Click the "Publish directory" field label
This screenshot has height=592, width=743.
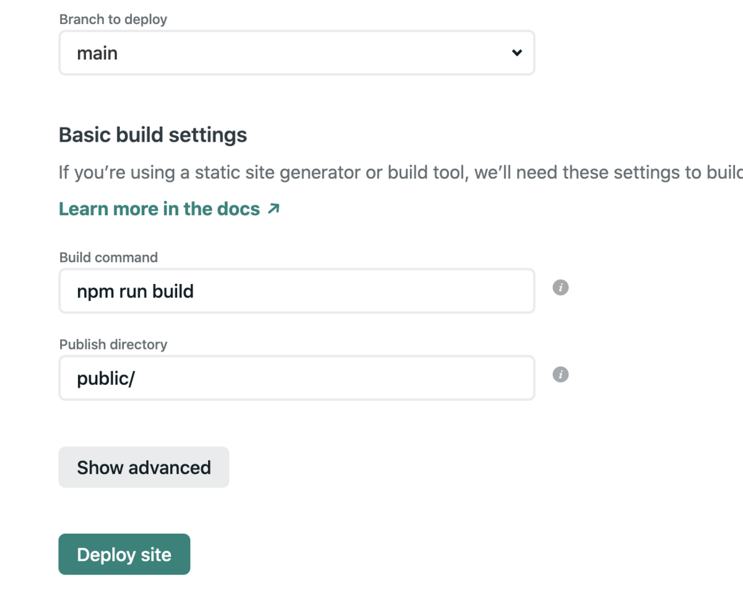point(113,345)
